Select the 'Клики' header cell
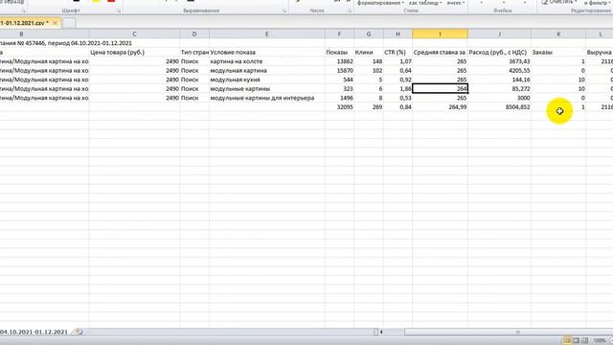 click(x=369, y=53)
